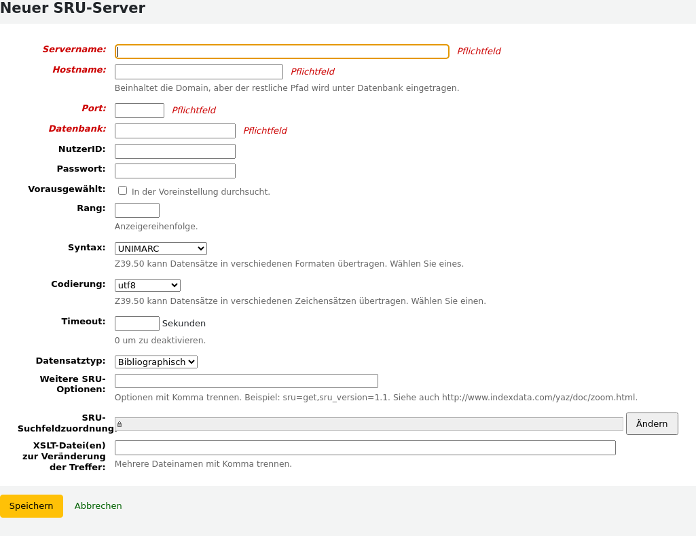Open the Codierung dropdown showing utf8
Viewport: 696px width, 536px height.
coord(147,285)
